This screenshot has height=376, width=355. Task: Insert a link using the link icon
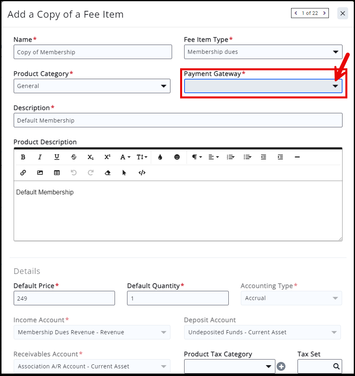[x=23, y=173]
